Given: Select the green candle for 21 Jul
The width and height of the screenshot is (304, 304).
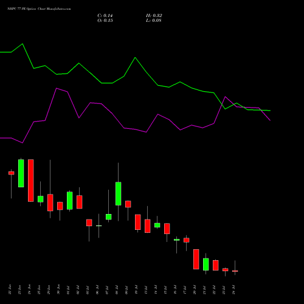Looking at the screenshot, I should 206,264.
